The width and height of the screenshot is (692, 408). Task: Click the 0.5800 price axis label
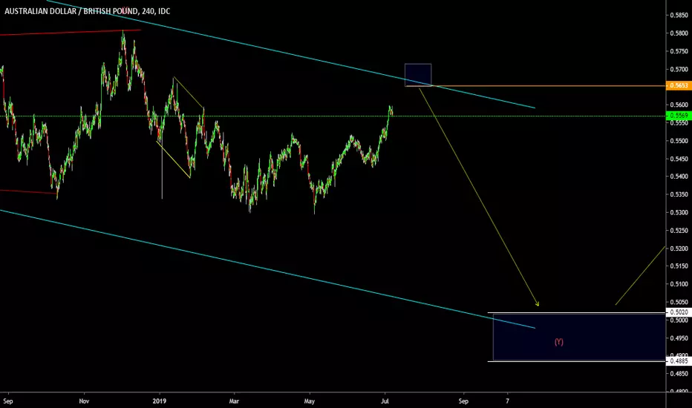(x=679, y=33)
